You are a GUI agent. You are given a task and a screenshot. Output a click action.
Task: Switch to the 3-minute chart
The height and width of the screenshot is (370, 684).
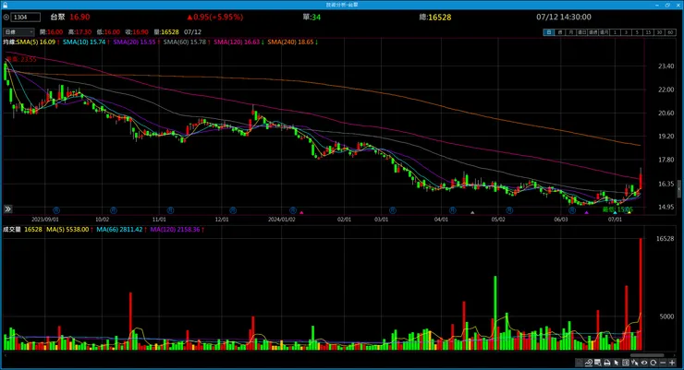[x=626, y=32]
